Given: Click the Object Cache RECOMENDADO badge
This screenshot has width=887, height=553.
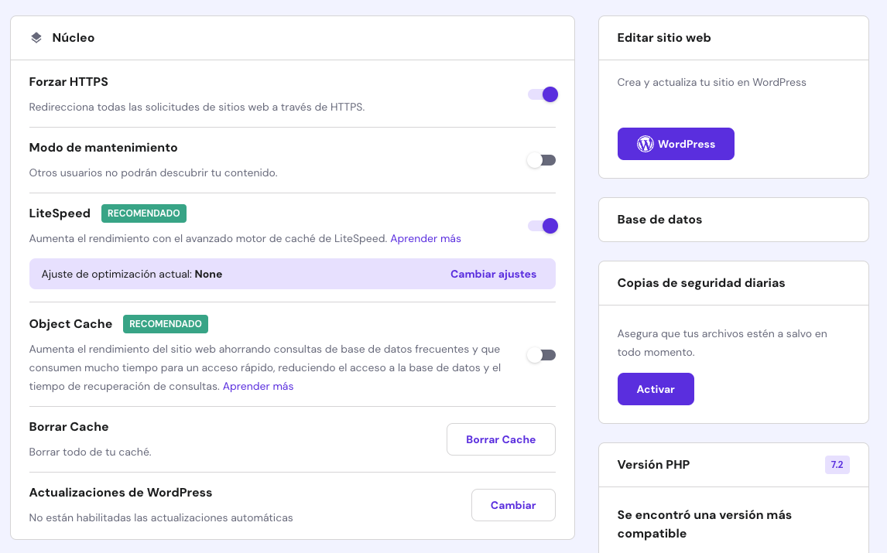Looking at the screenshot, I should pyautogui.click(x=166, y=324).
